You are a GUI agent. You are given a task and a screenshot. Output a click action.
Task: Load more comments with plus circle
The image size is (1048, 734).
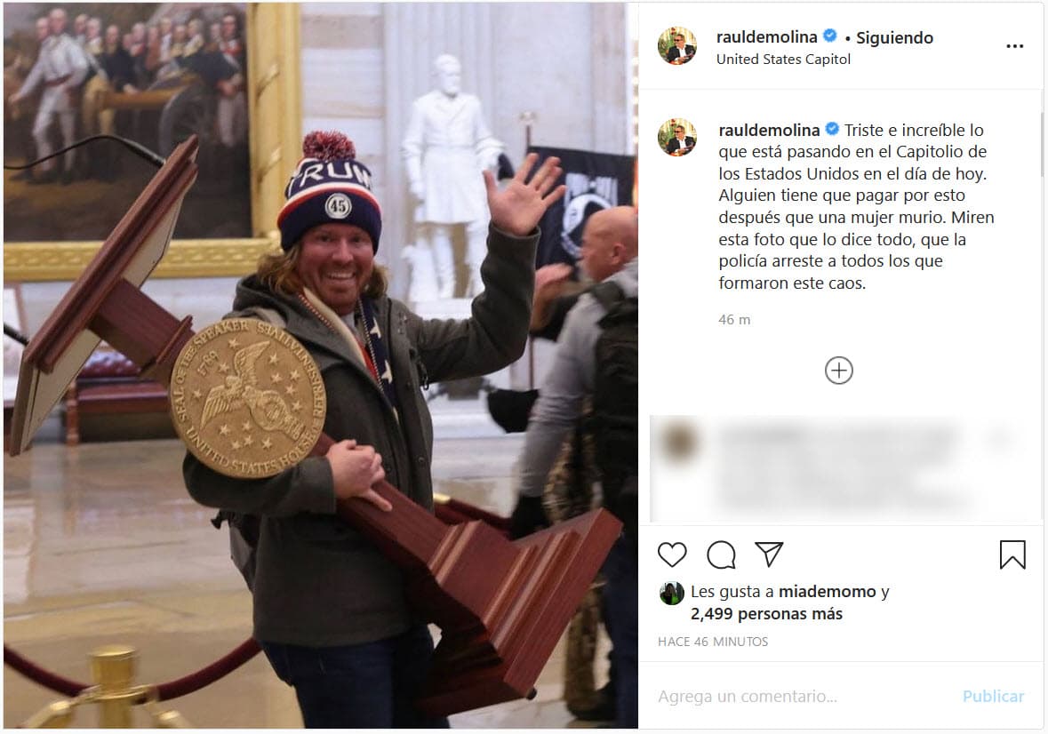839,370
